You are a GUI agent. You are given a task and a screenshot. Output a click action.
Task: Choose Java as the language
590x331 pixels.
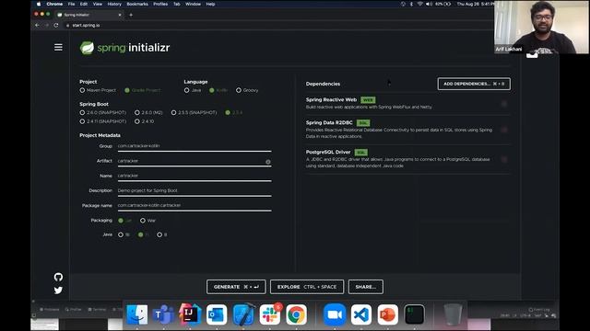point(193,90)
